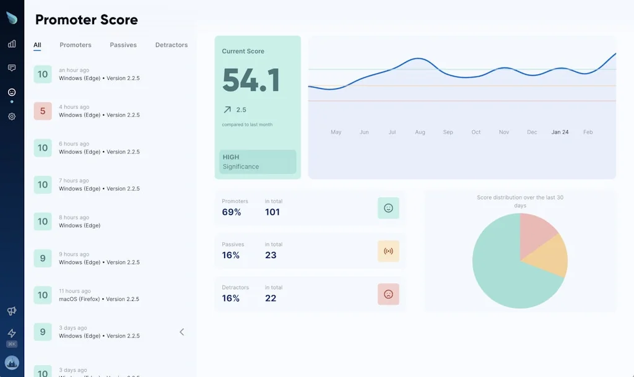Switch to the Promoters tab
The height and width of the screenshot is (377, 634).
[x=75, y=45]
